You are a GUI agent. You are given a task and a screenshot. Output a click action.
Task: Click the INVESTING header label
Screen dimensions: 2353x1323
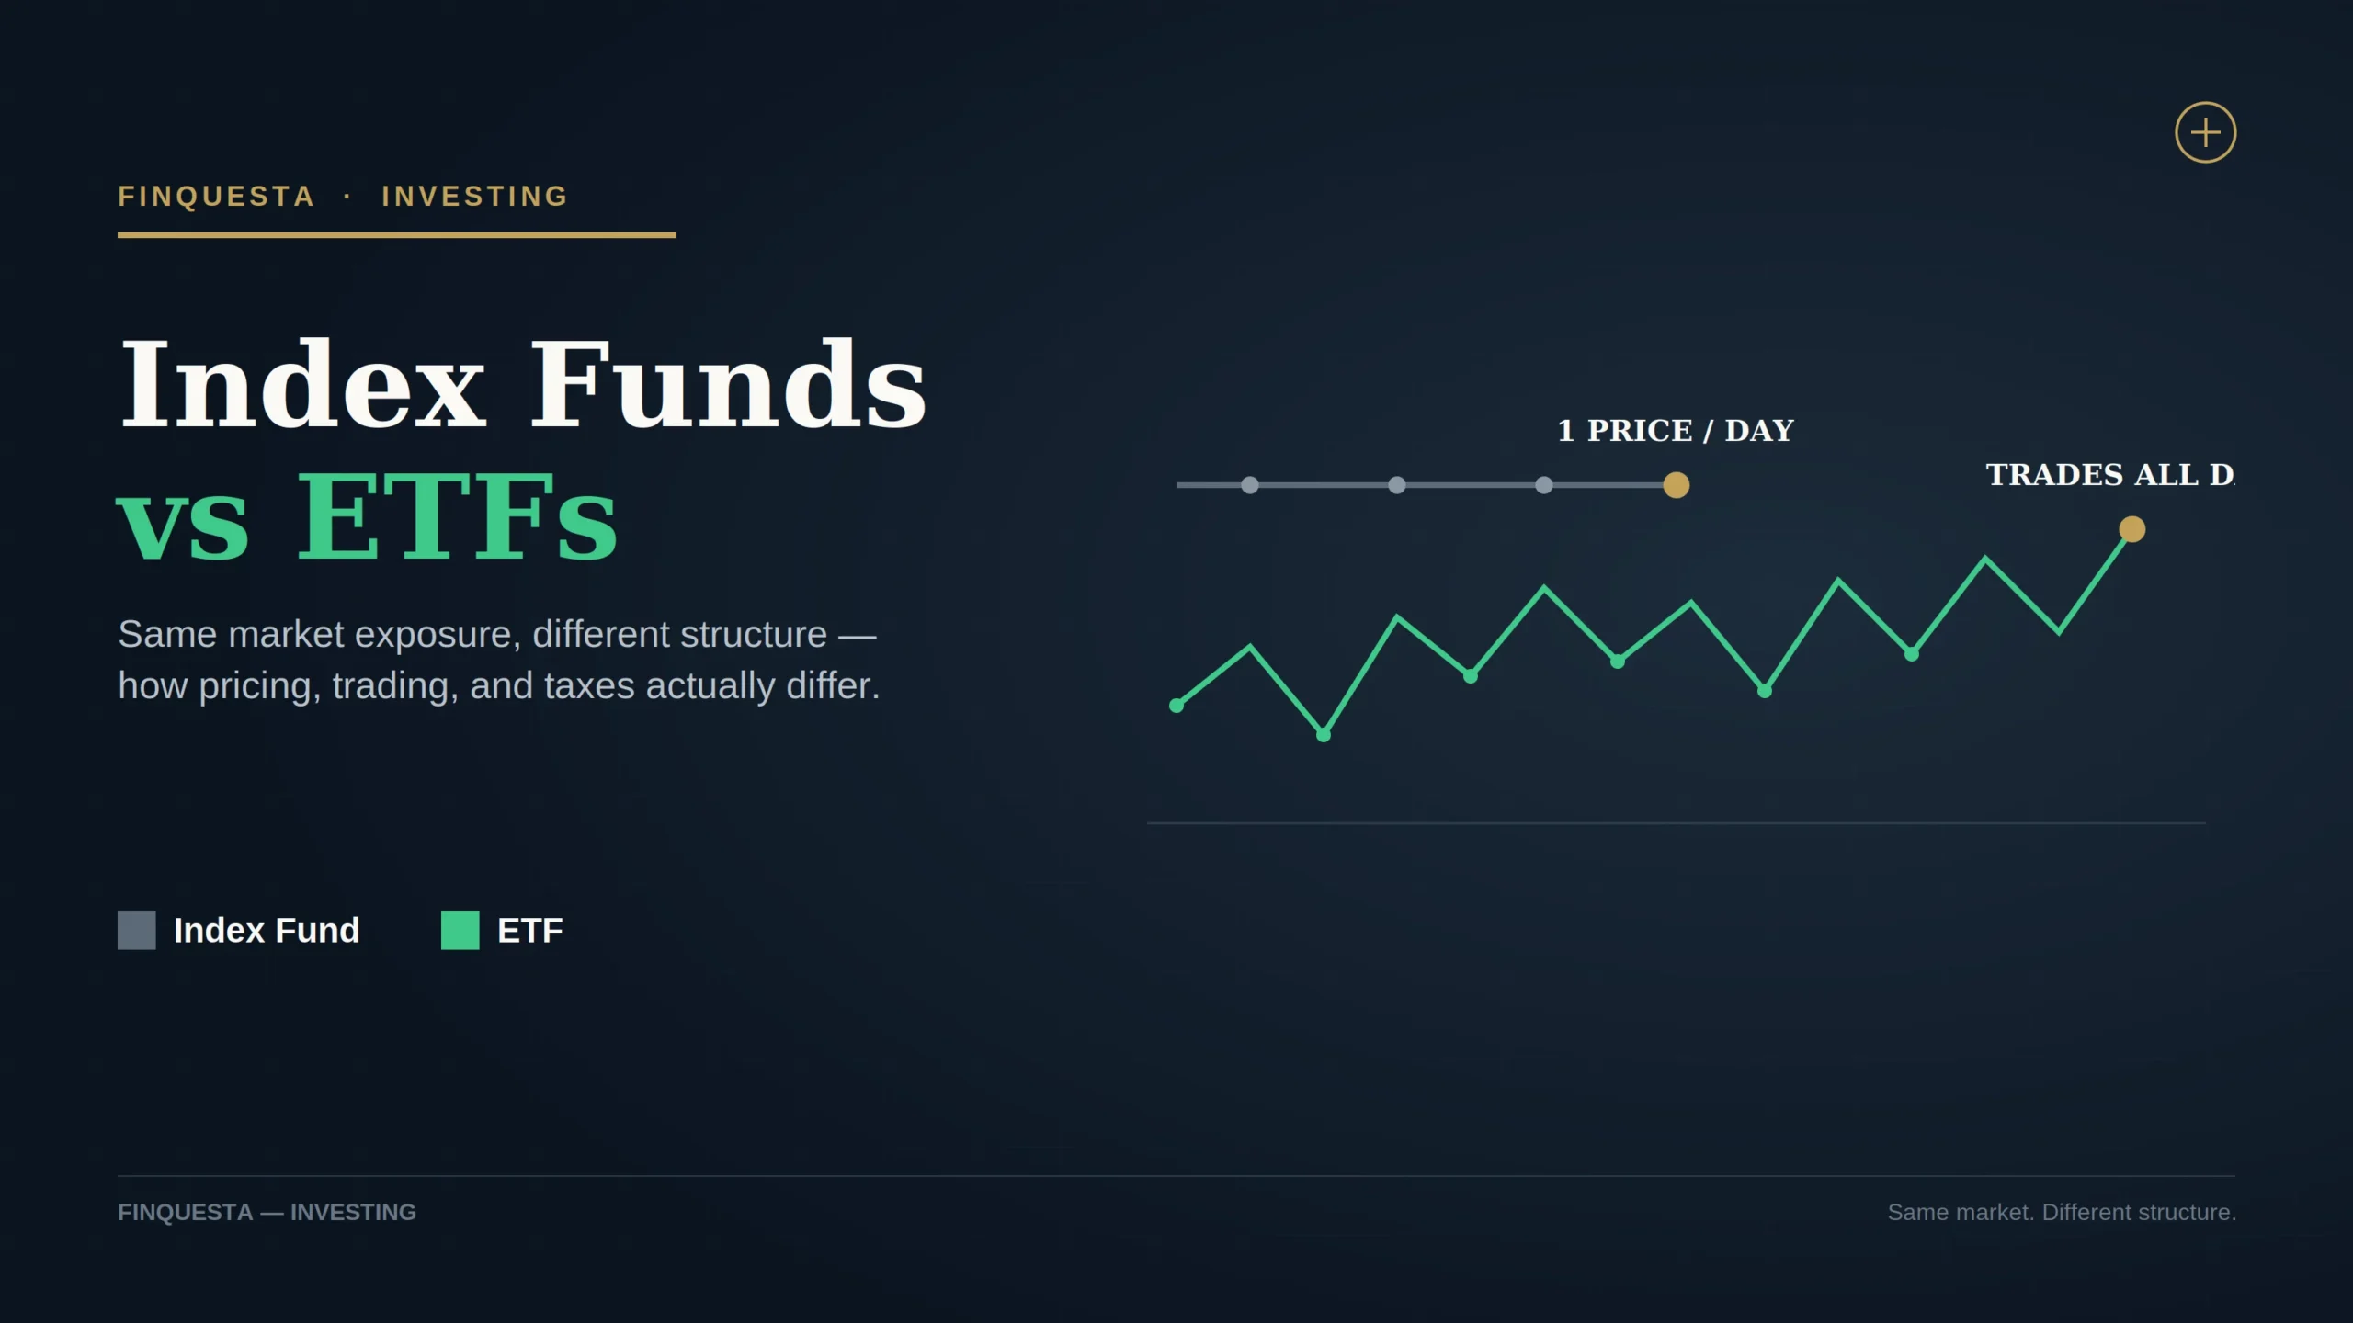tap(475, 197)
